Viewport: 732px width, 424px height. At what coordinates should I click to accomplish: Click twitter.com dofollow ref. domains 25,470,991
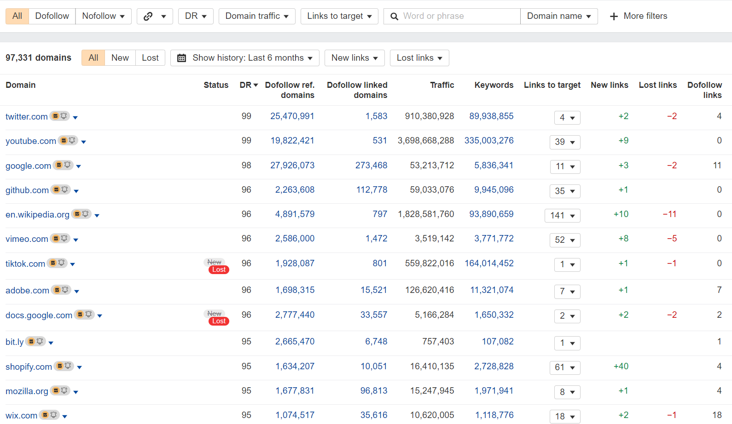(292, 116)
